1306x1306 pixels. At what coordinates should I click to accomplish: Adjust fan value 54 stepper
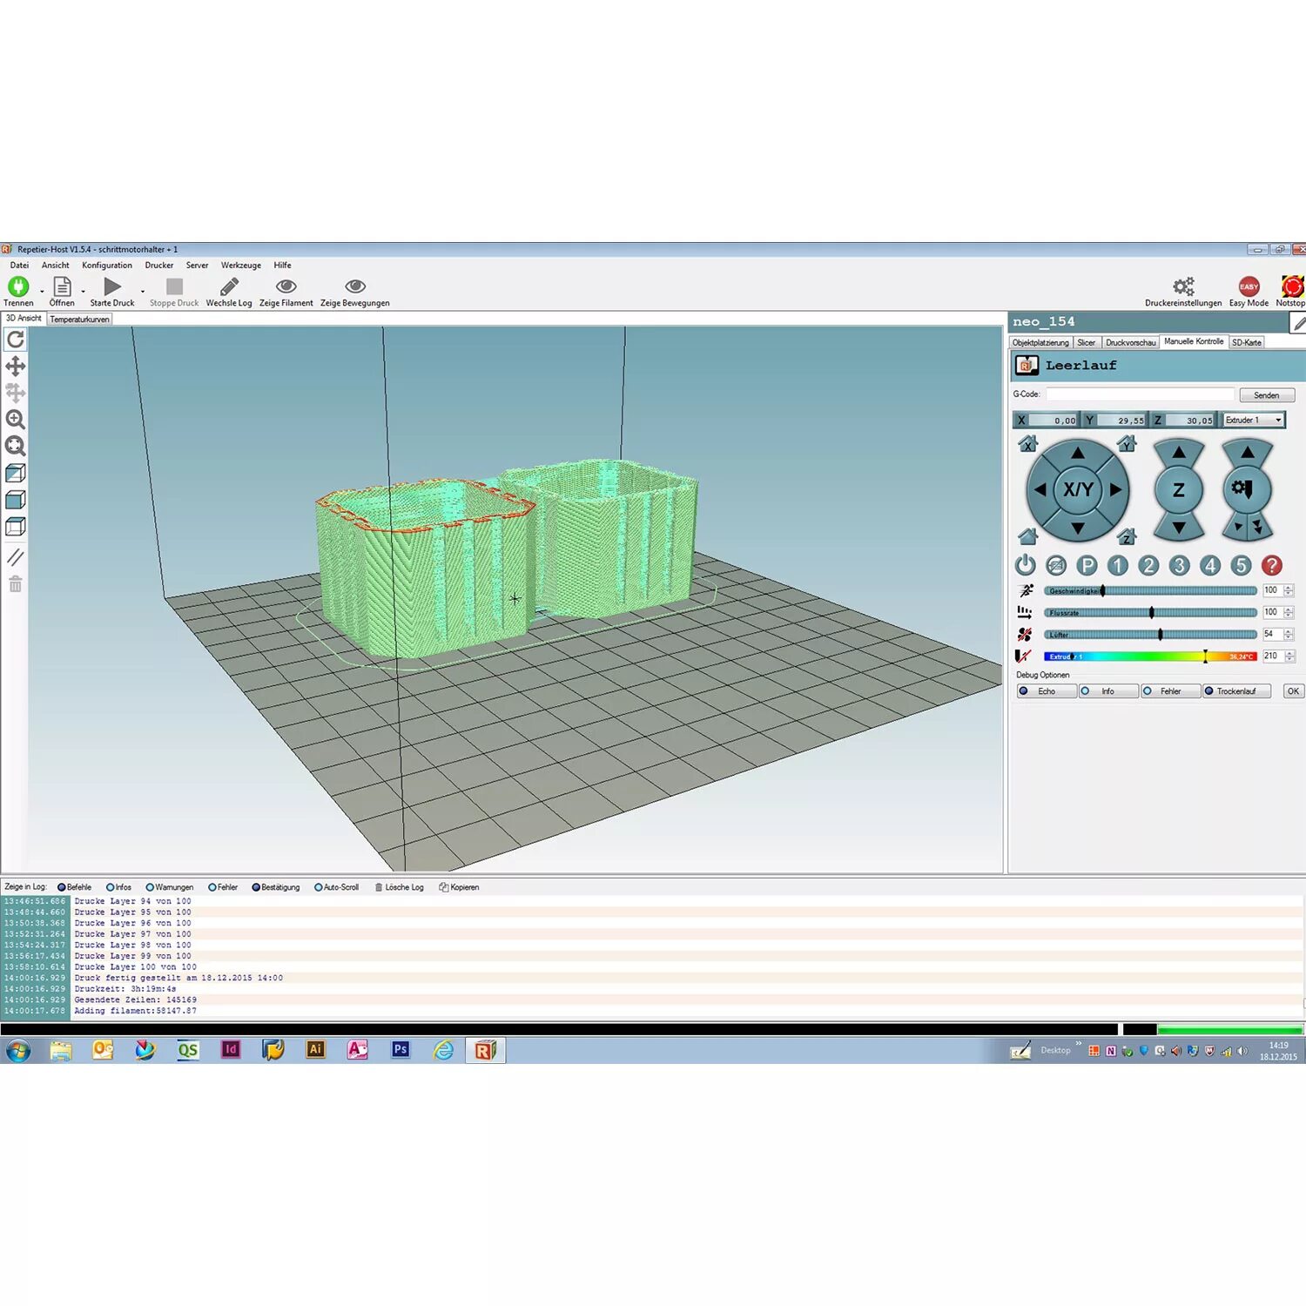pyautogui.click(x=1289, y=635)
